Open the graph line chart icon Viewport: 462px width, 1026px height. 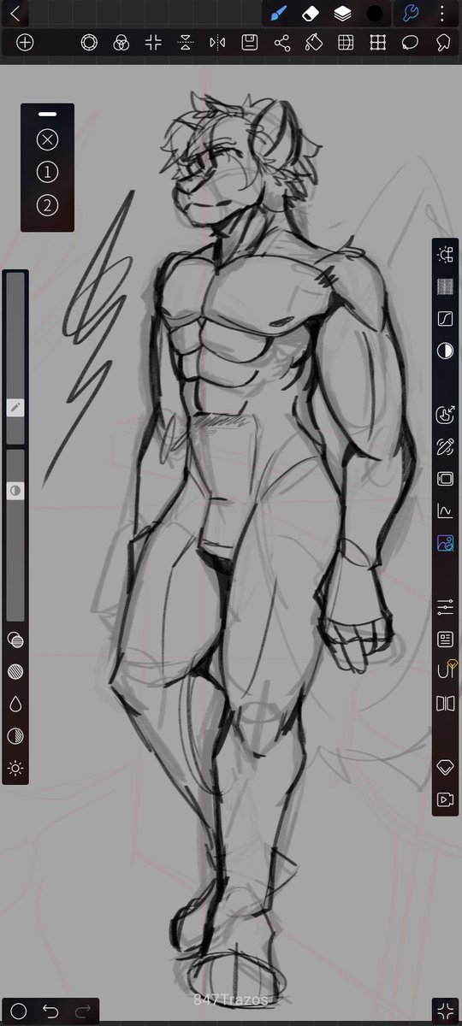click(445, 510)
